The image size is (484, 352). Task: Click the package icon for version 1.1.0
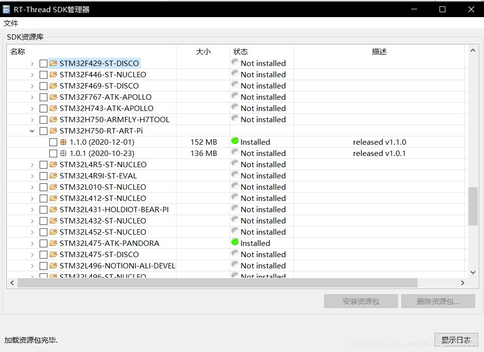(63, 142)
